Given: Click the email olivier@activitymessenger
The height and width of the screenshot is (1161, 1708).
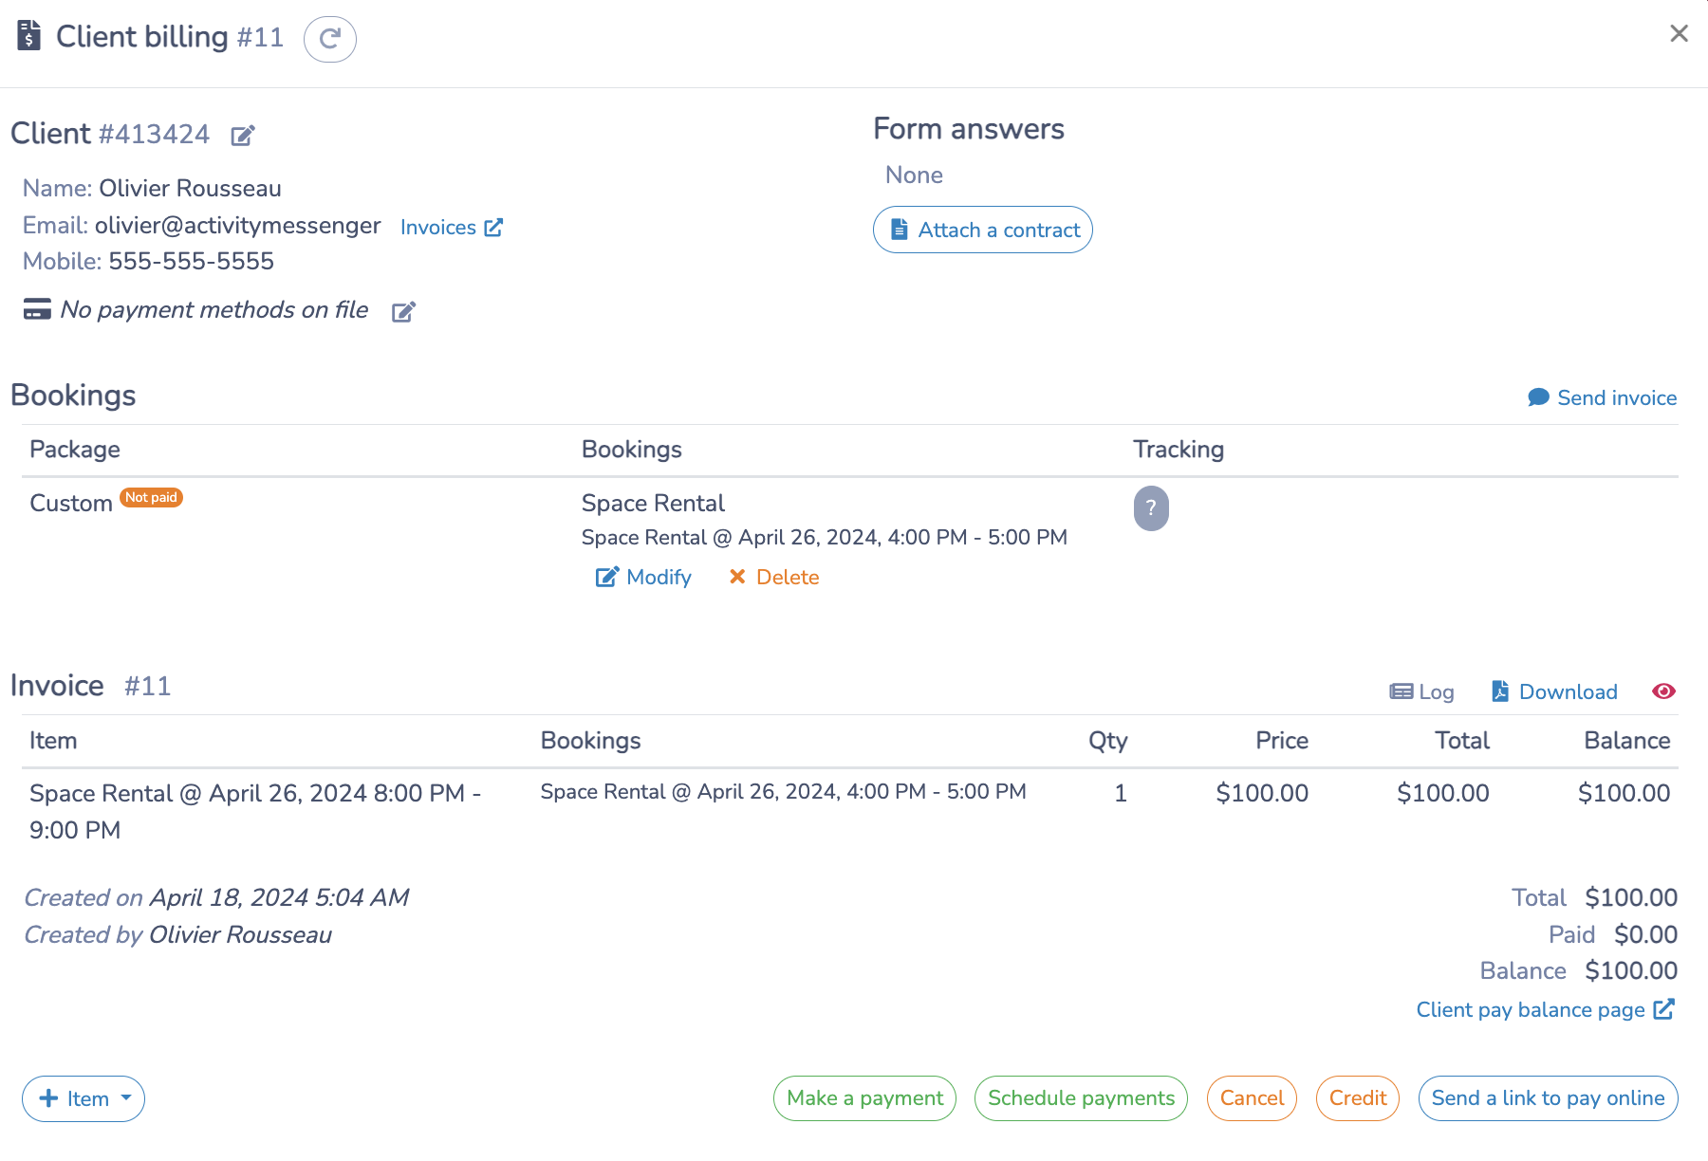Looking at the screenshot, I should [x=237, y=225].
